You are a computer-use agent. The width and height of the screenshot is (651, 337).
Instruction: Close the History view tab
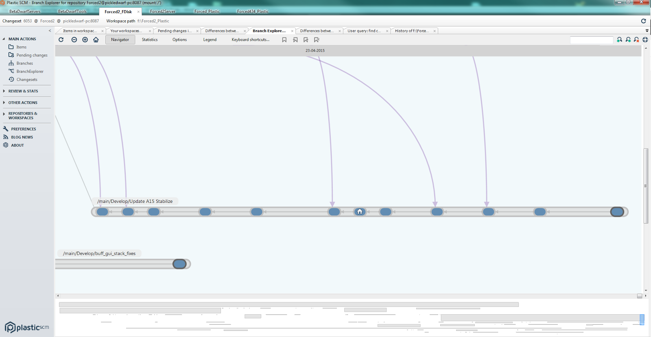click(435, 31)
